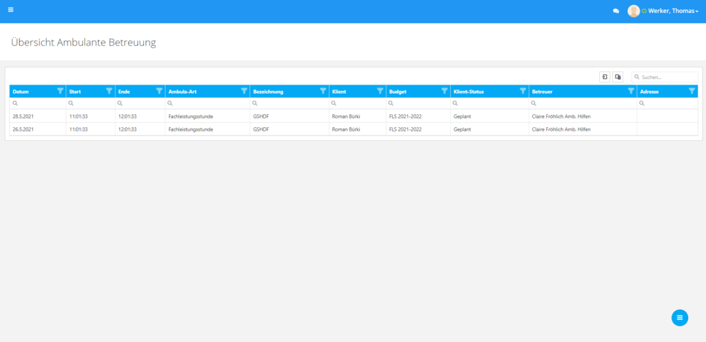Image resolution: width=706 pixels, height=342 pixels.
Task: Click the export data icon button
Action: pyautogui.click(x=605, y=77)
